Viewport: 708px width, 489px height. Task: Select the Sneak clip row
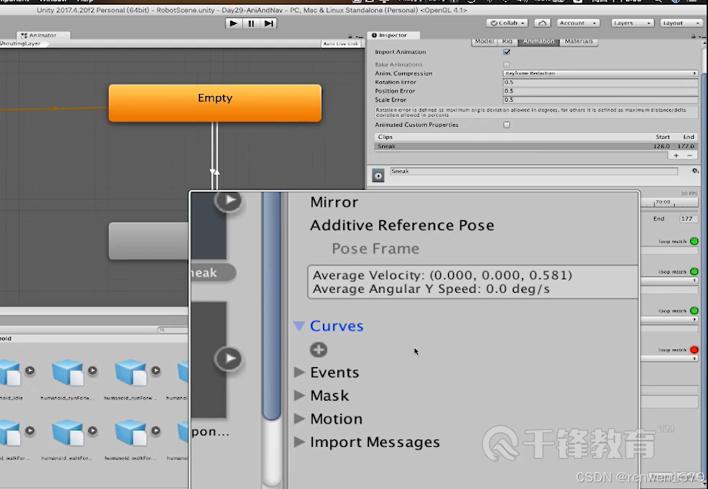point(536,146)
